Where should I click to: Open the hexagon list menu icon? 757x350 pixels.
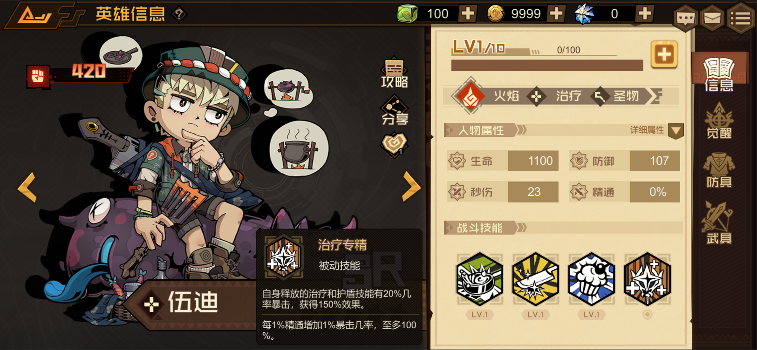click(x=740, y=19)
